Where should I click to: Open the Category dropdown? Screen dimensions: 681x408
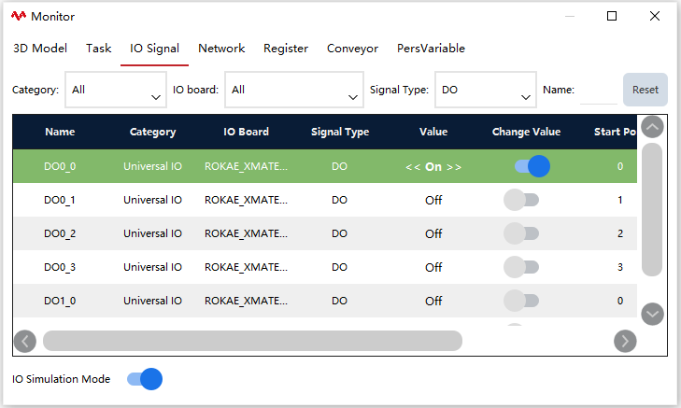(116, 90)
